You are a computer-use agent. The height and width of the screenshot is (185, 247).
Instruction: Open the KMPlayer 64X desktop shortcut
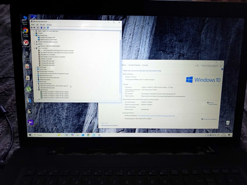point(31,123)
